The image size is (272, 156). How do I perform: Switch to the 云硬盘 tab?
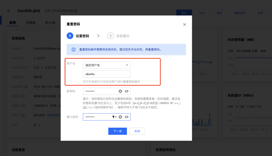(x=30, y=23)
